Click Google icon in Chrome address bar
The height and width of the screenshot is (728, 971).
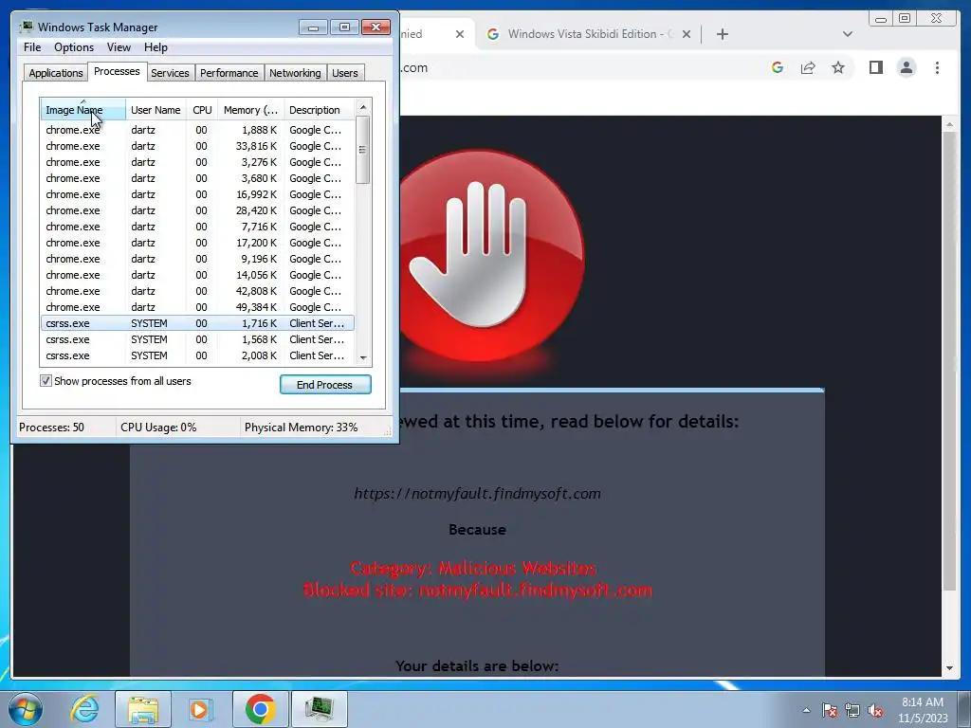778,67
